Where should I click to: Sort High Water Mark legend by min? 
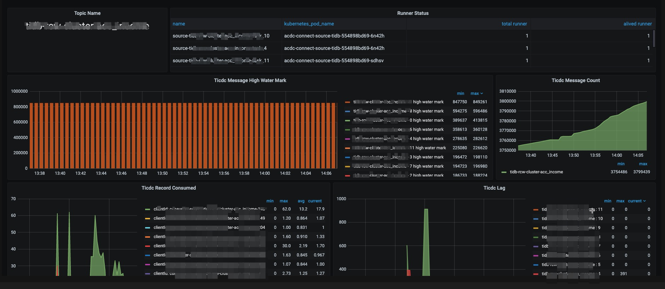460,93
